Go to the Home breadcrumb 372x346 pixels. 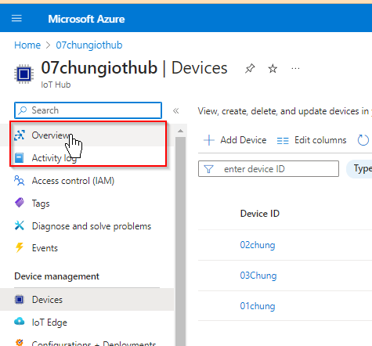click(27, 45)
